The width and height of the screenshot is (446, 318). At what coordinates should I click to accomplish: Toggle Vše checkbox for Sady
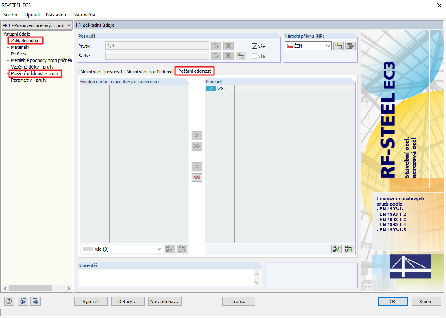pos(254,56)
